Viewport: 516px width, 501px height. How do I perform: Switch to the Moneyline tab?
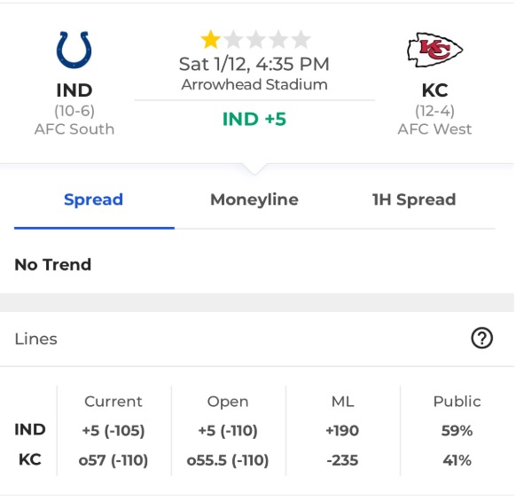coord(254,200)
